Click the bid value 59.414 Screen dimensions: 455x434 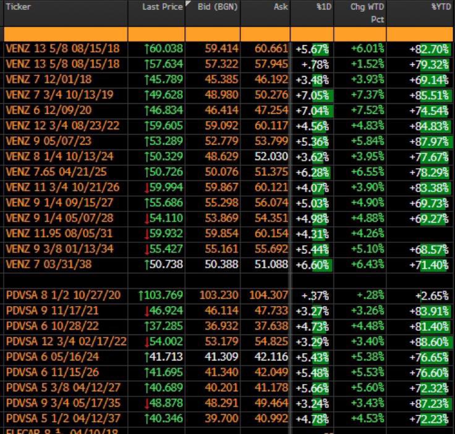coord(222,48)
